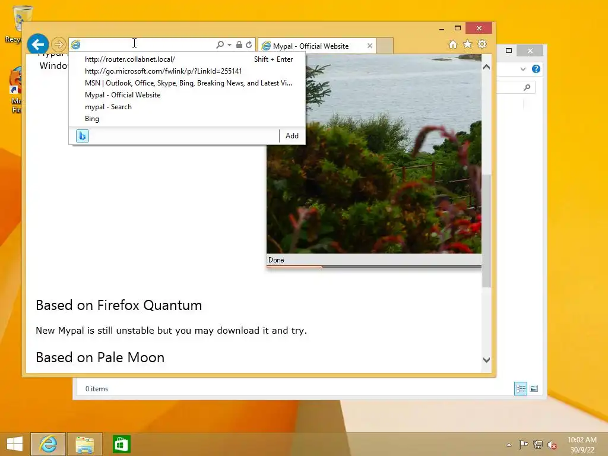The width and height of the screenshot is (608, 456).
Task: Show security report via lock icon
Action: tap(239, 45)
